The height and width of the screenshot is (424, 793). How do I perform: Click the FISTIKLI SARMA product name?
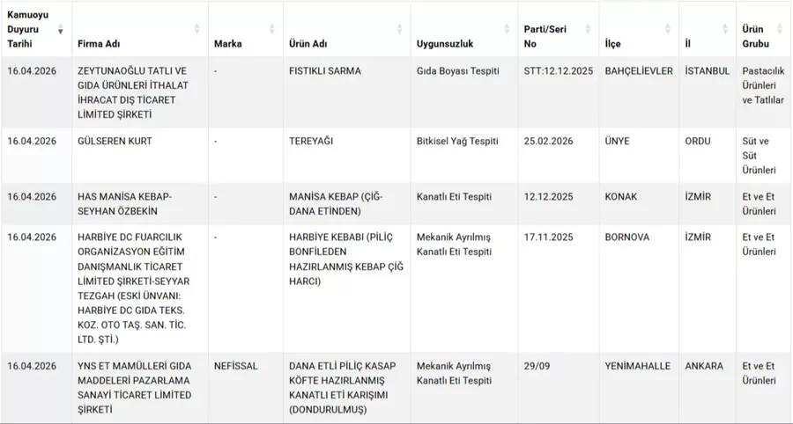click(x=324, y=71)
